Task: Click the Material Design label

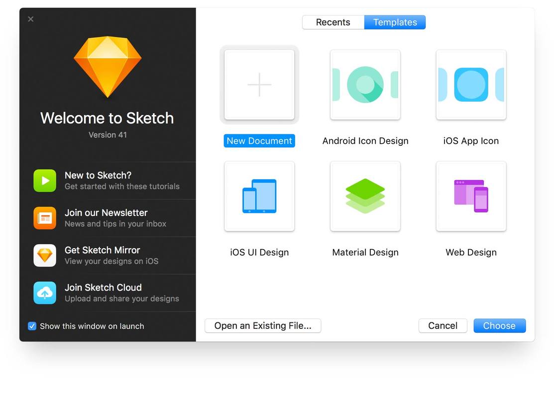Action: pyautogui.click(x=365, y=252)
